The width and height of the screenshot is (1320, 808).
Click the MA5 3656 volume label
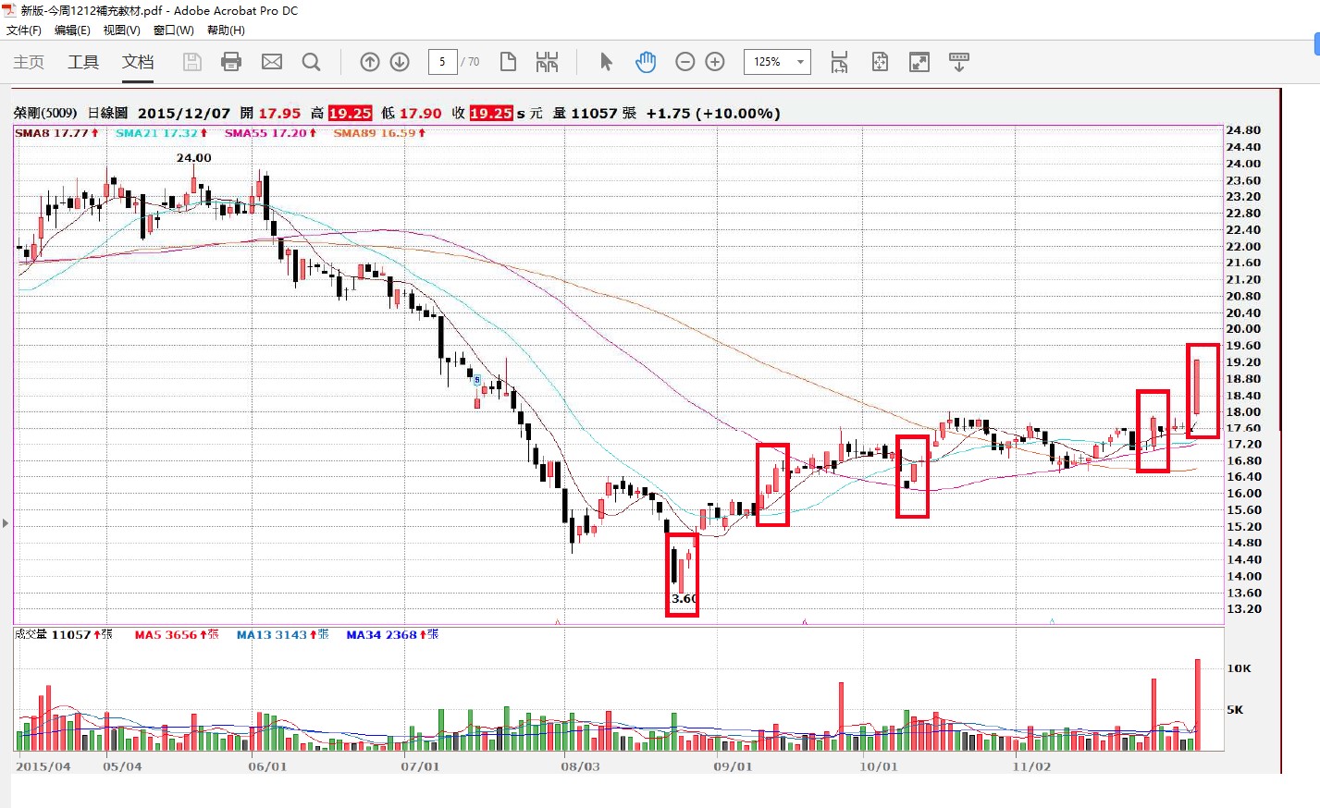(177, 634)
